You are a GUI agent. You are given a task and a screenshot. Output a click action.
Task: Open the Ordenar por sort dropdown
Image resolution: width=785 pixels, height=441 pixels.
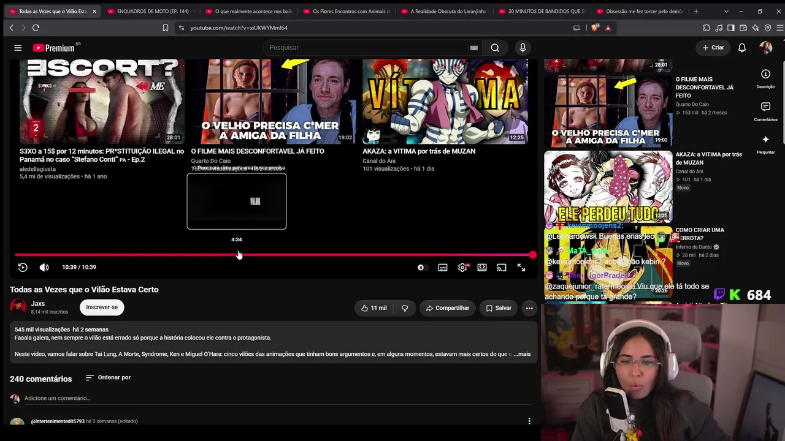pos(108,378)
